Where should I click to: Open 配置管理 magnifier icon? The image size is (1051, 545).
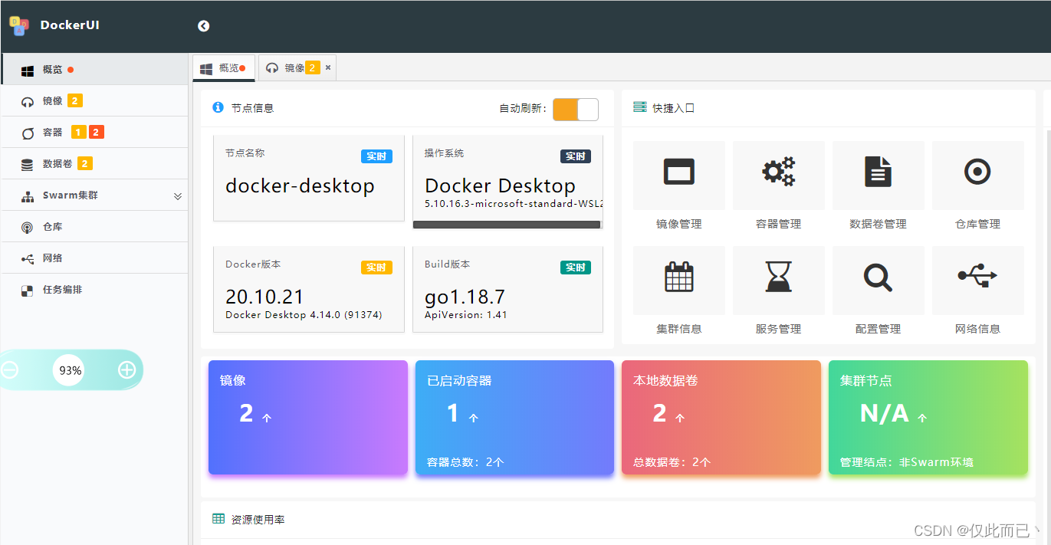[879, 277]
